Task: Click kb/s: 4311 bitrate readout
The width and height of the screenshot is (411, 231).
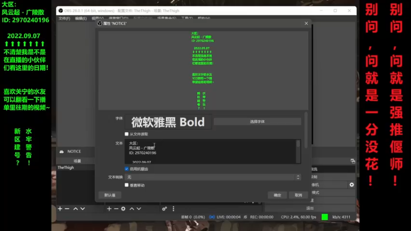Action: [341, 217]
